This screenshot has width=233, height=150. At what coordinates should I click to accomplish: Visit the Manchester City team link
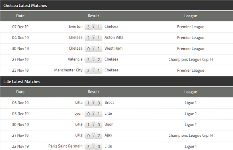[x=68, y=70]
